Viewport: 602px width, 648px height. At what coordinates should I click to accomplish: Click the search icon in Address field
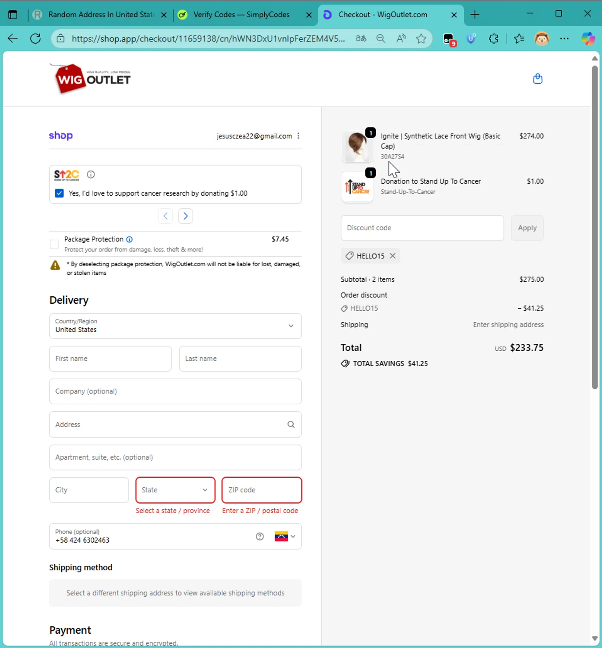tap(291, 425)
